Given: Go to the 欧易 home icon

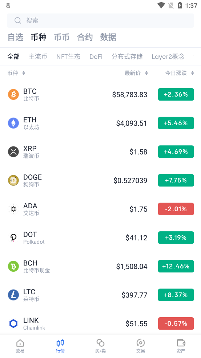Looking at the screenshot, I should tap(20, 343).
